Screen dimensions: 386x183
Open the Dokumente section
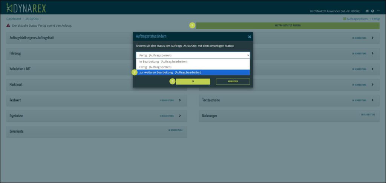[x=96, y=132]
